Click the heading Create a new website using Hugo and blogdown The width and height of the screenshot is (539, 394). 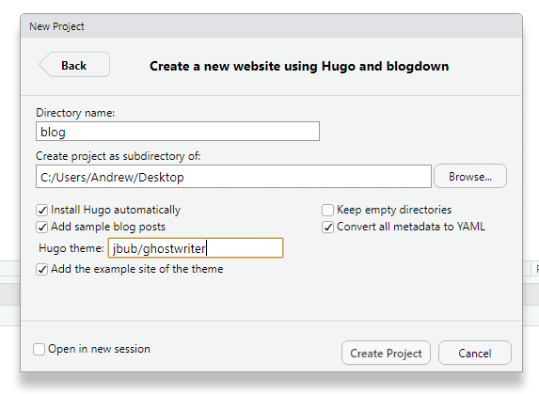[299, 66]
